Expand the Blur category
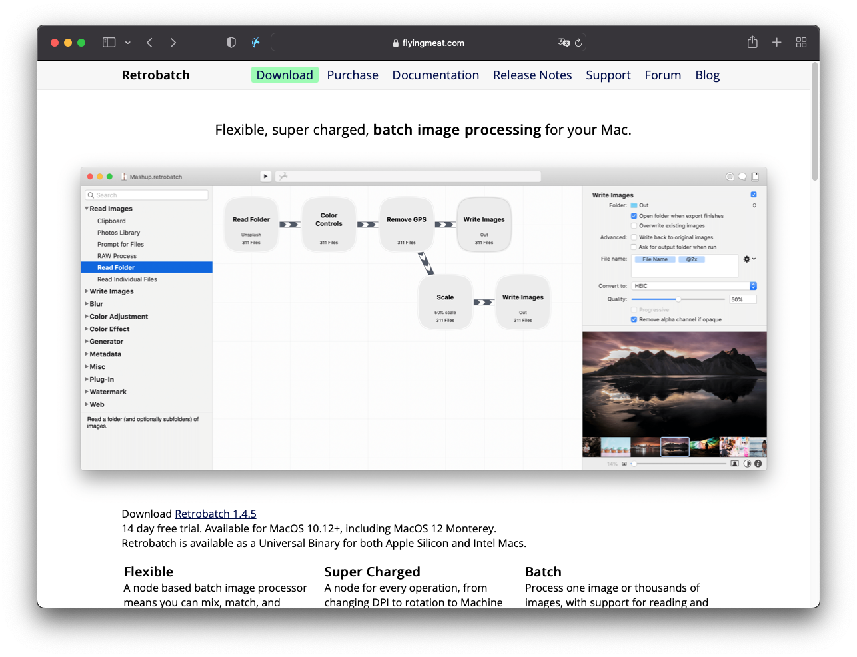 [x=87, y=304]
